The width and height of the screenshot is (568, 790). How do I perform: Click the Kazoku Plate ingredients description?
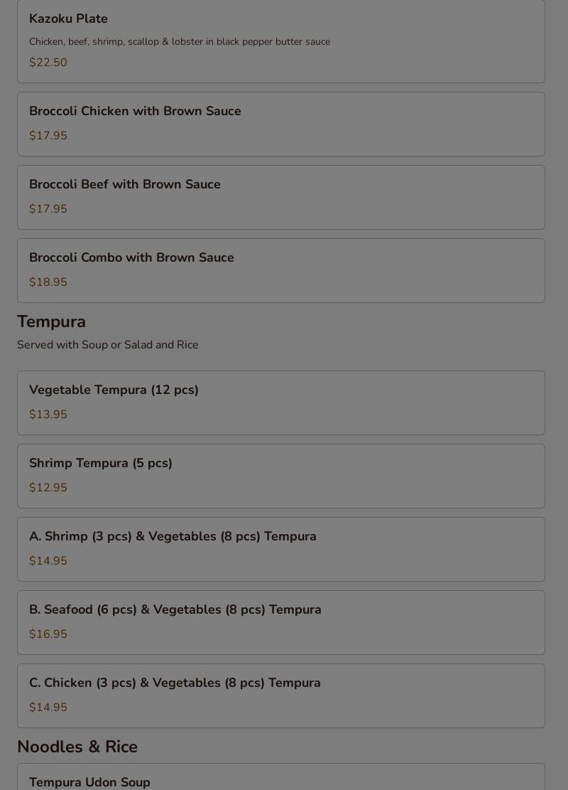(x=180, y=42)
